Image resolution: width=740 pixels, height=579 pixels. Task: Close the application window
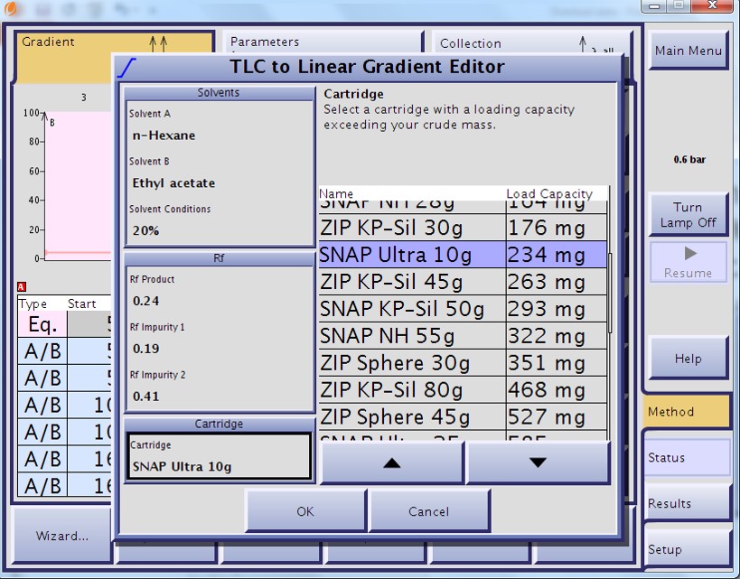(x=713, y=5)
